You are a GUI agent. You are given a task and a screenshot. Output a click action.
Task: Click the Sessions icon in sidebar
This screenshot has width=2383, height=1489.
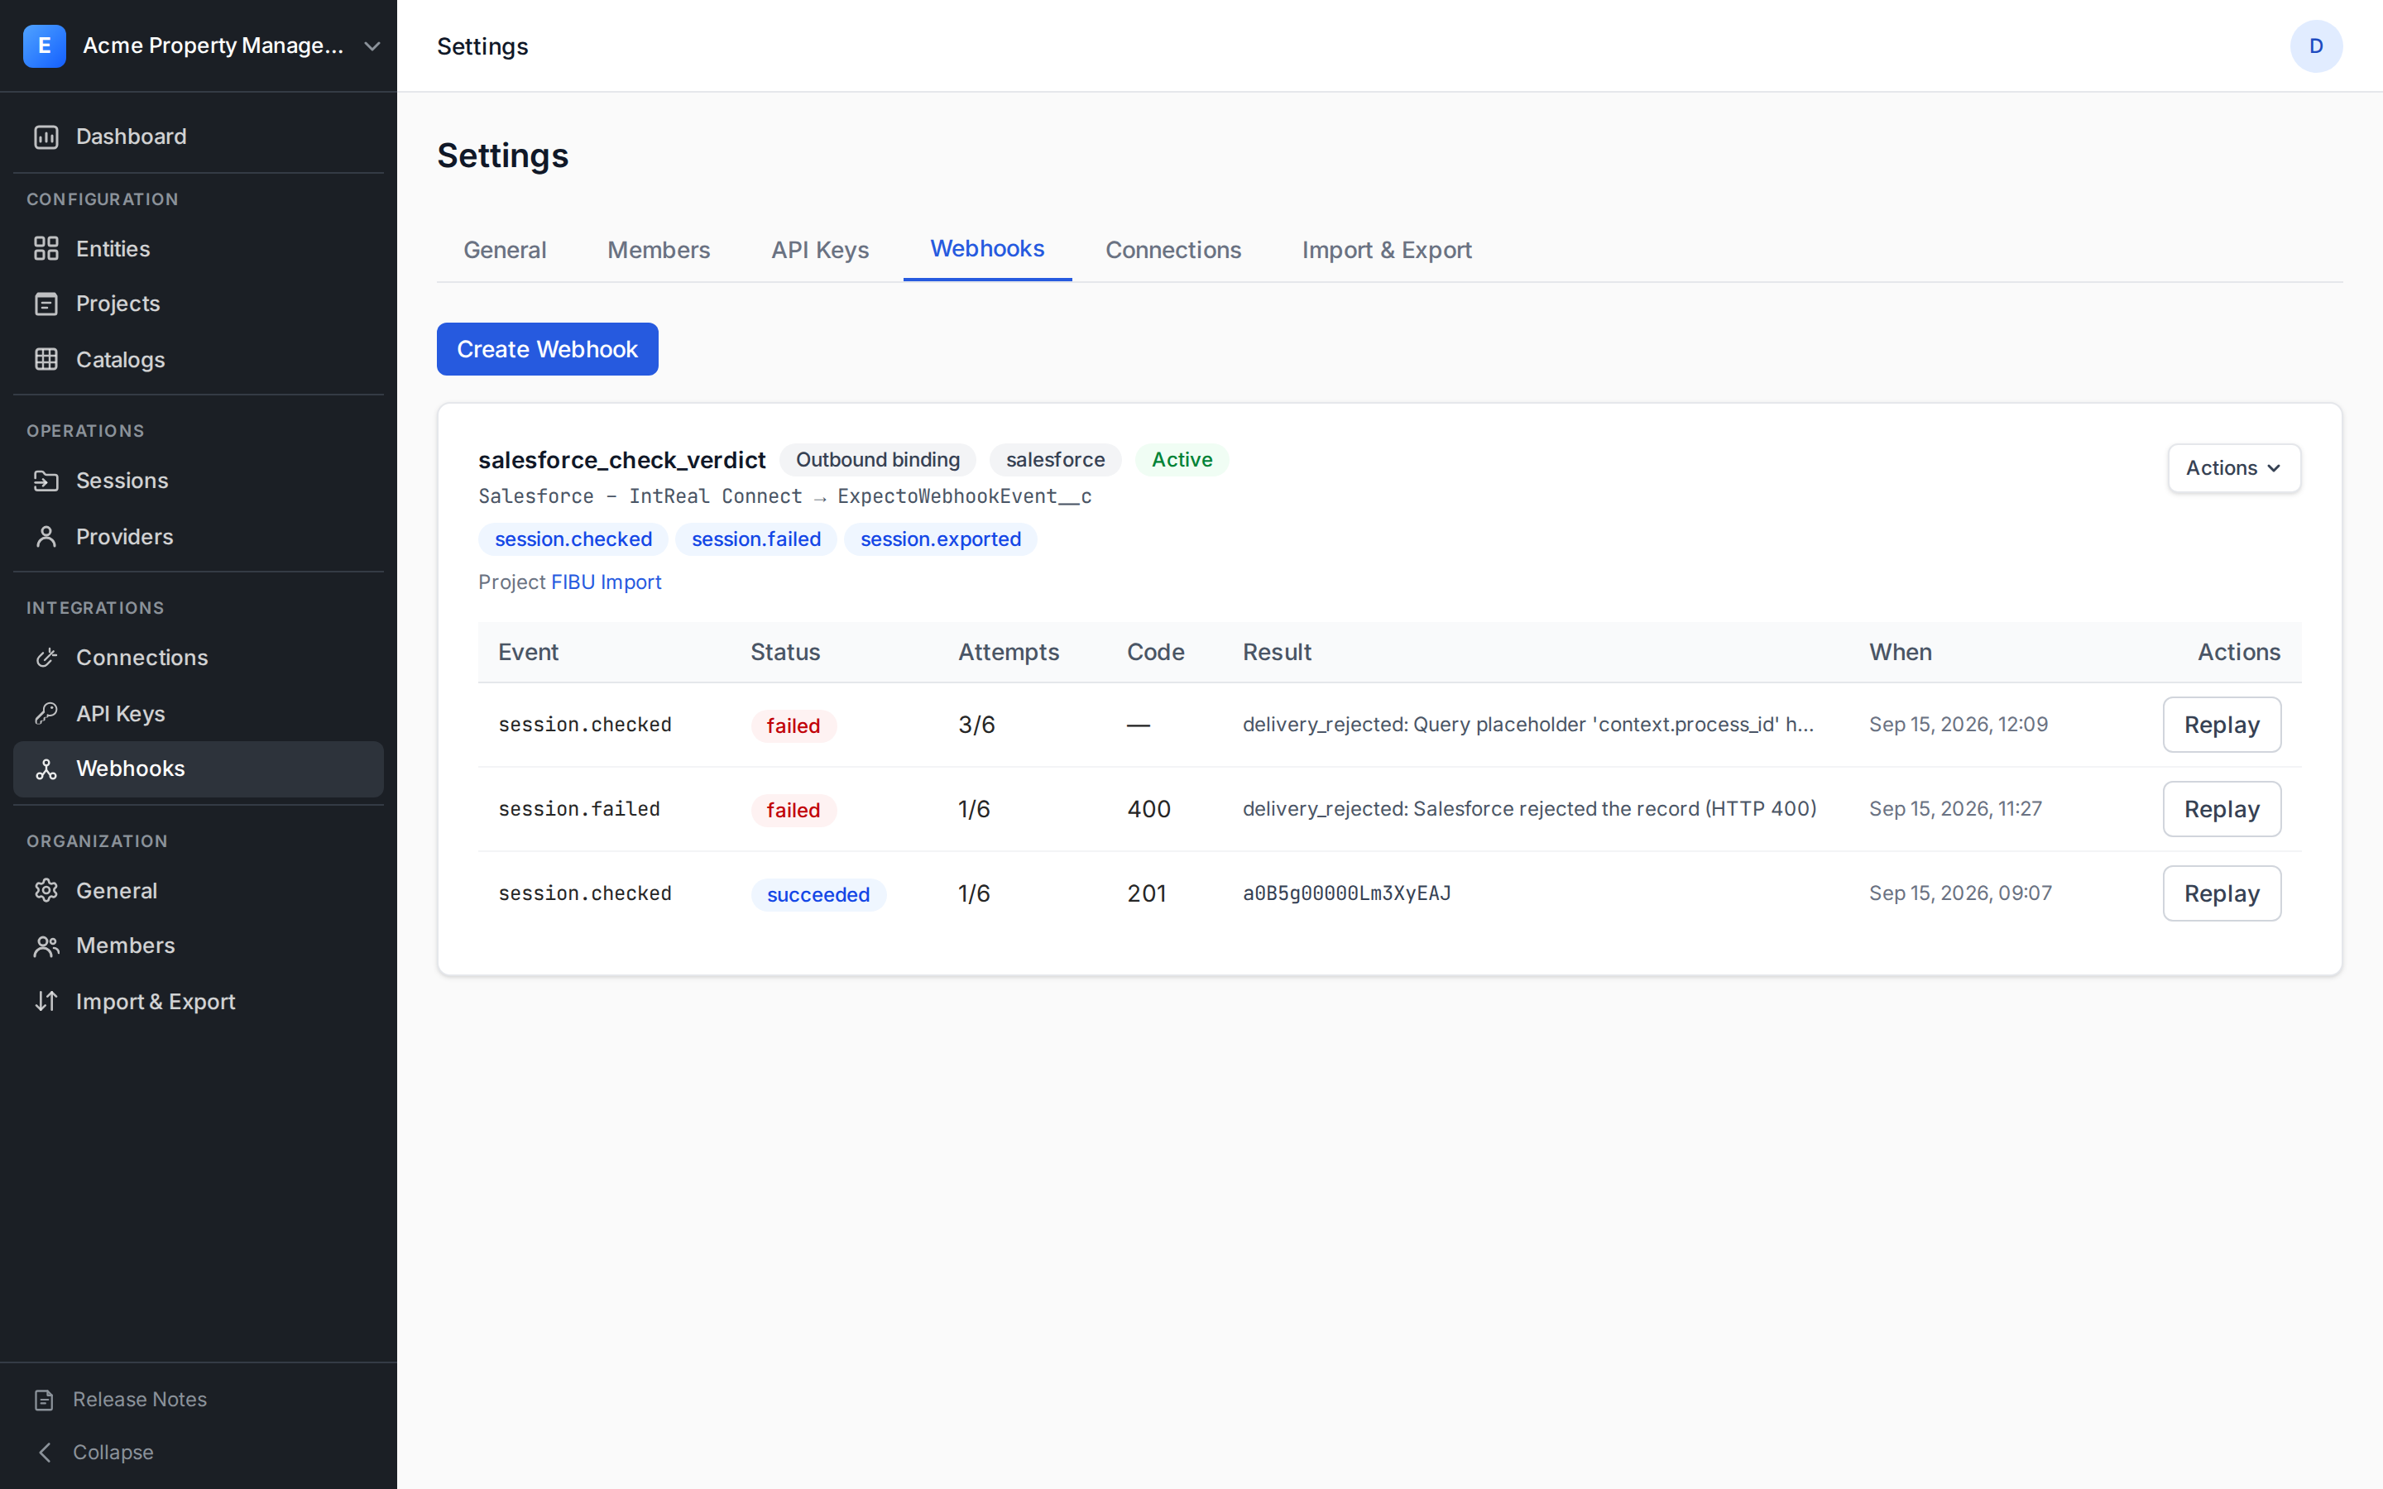click(46, 481)
